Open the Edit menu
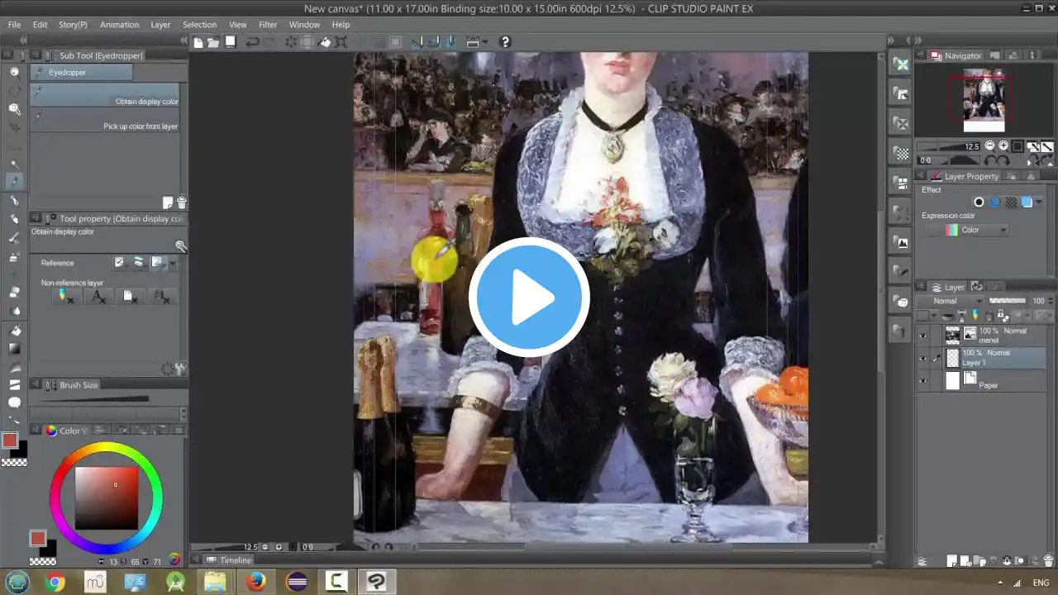 [40, 25]
